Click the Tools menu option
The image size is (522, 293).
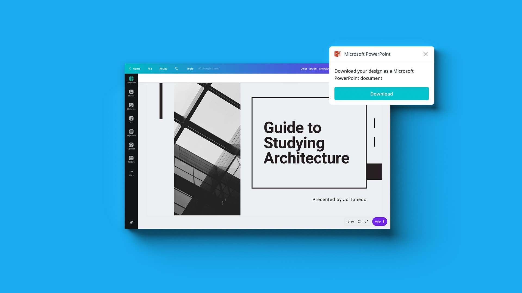(190, 68)
